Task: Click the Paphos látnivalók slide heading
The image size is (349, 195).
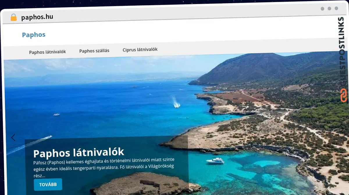Action: pyautogui.click(x=79, y=152)
